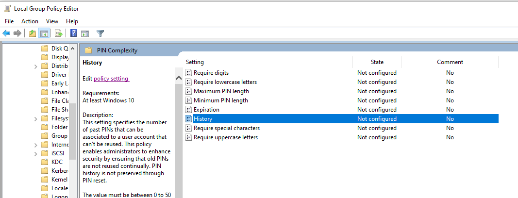Select the Locale tree folder
Viewport: 518px width, 198px height.
(60, 188)
